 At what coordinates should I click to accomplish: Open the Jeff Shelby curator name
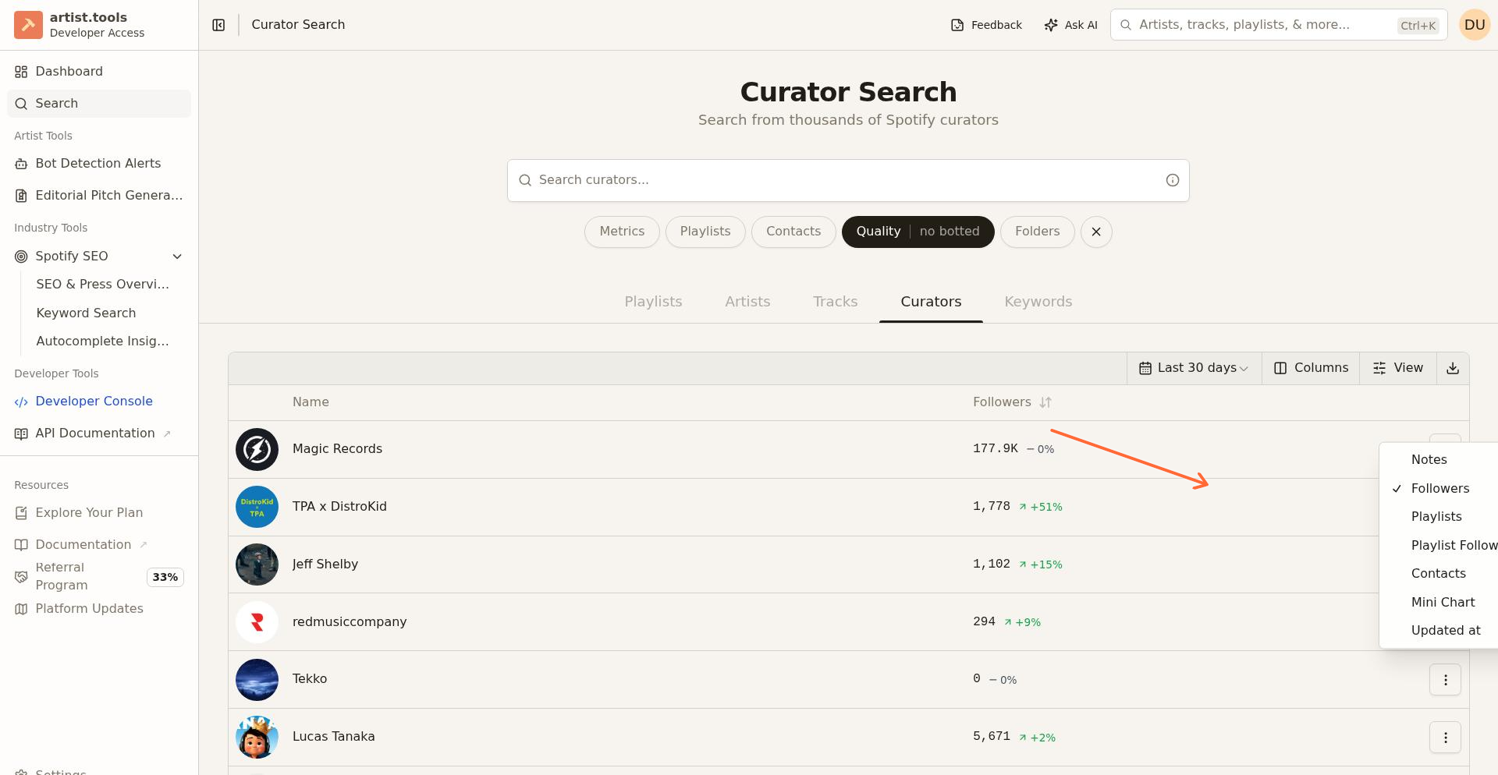[x=325, y=564]
